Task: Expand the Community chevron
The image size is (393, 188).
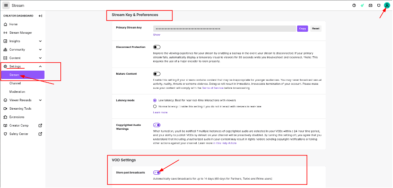Action: (x=40, y=49)
